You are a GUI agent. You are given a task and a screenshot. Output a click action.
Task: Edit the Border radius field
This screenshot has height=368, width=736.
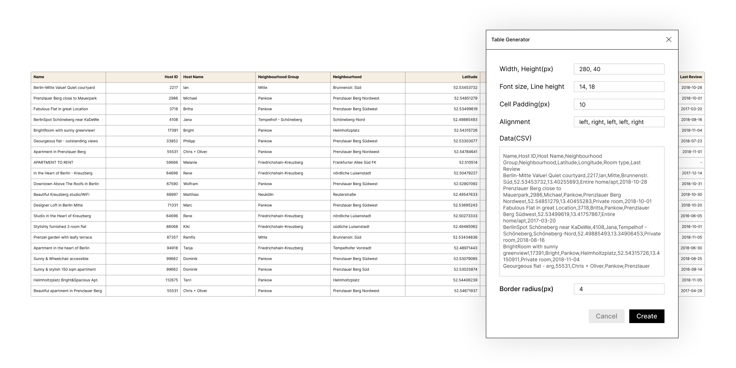coord(619,289)
